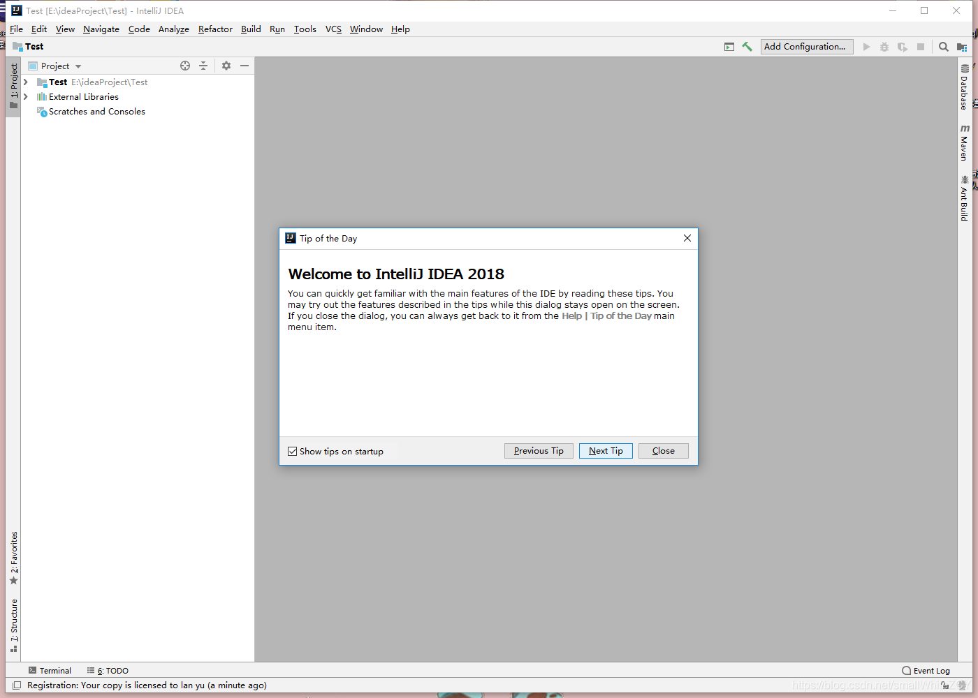Click the Debug bug icon in toolbar
The width and height of the screenshot is (978, 698).
point(884,47)
